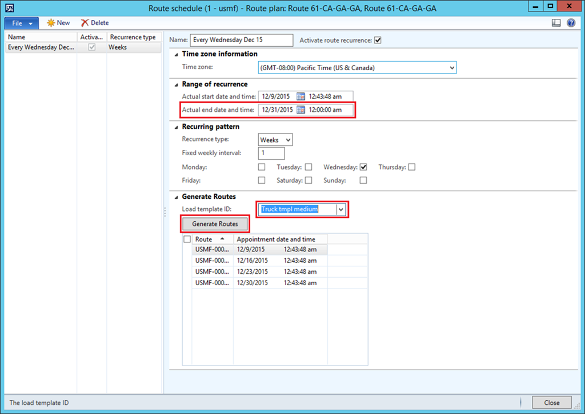Collapse the Recurring pattern section

coord(176,127)
